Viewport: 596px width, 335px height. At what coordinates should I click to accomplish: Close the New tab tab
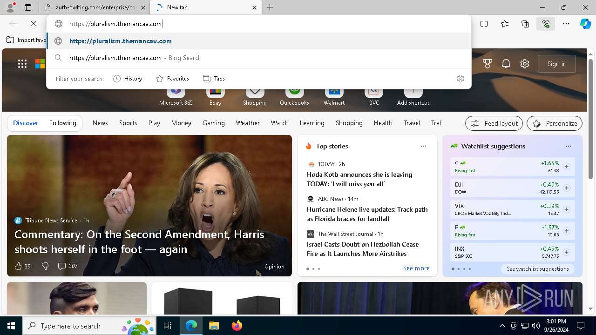[254, 7]
